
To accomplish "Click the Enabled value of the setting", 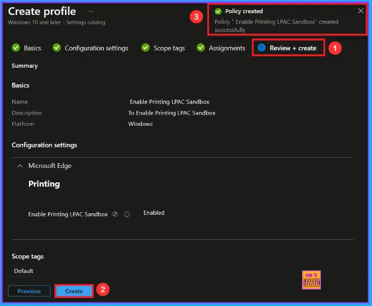I will (153, 213).
